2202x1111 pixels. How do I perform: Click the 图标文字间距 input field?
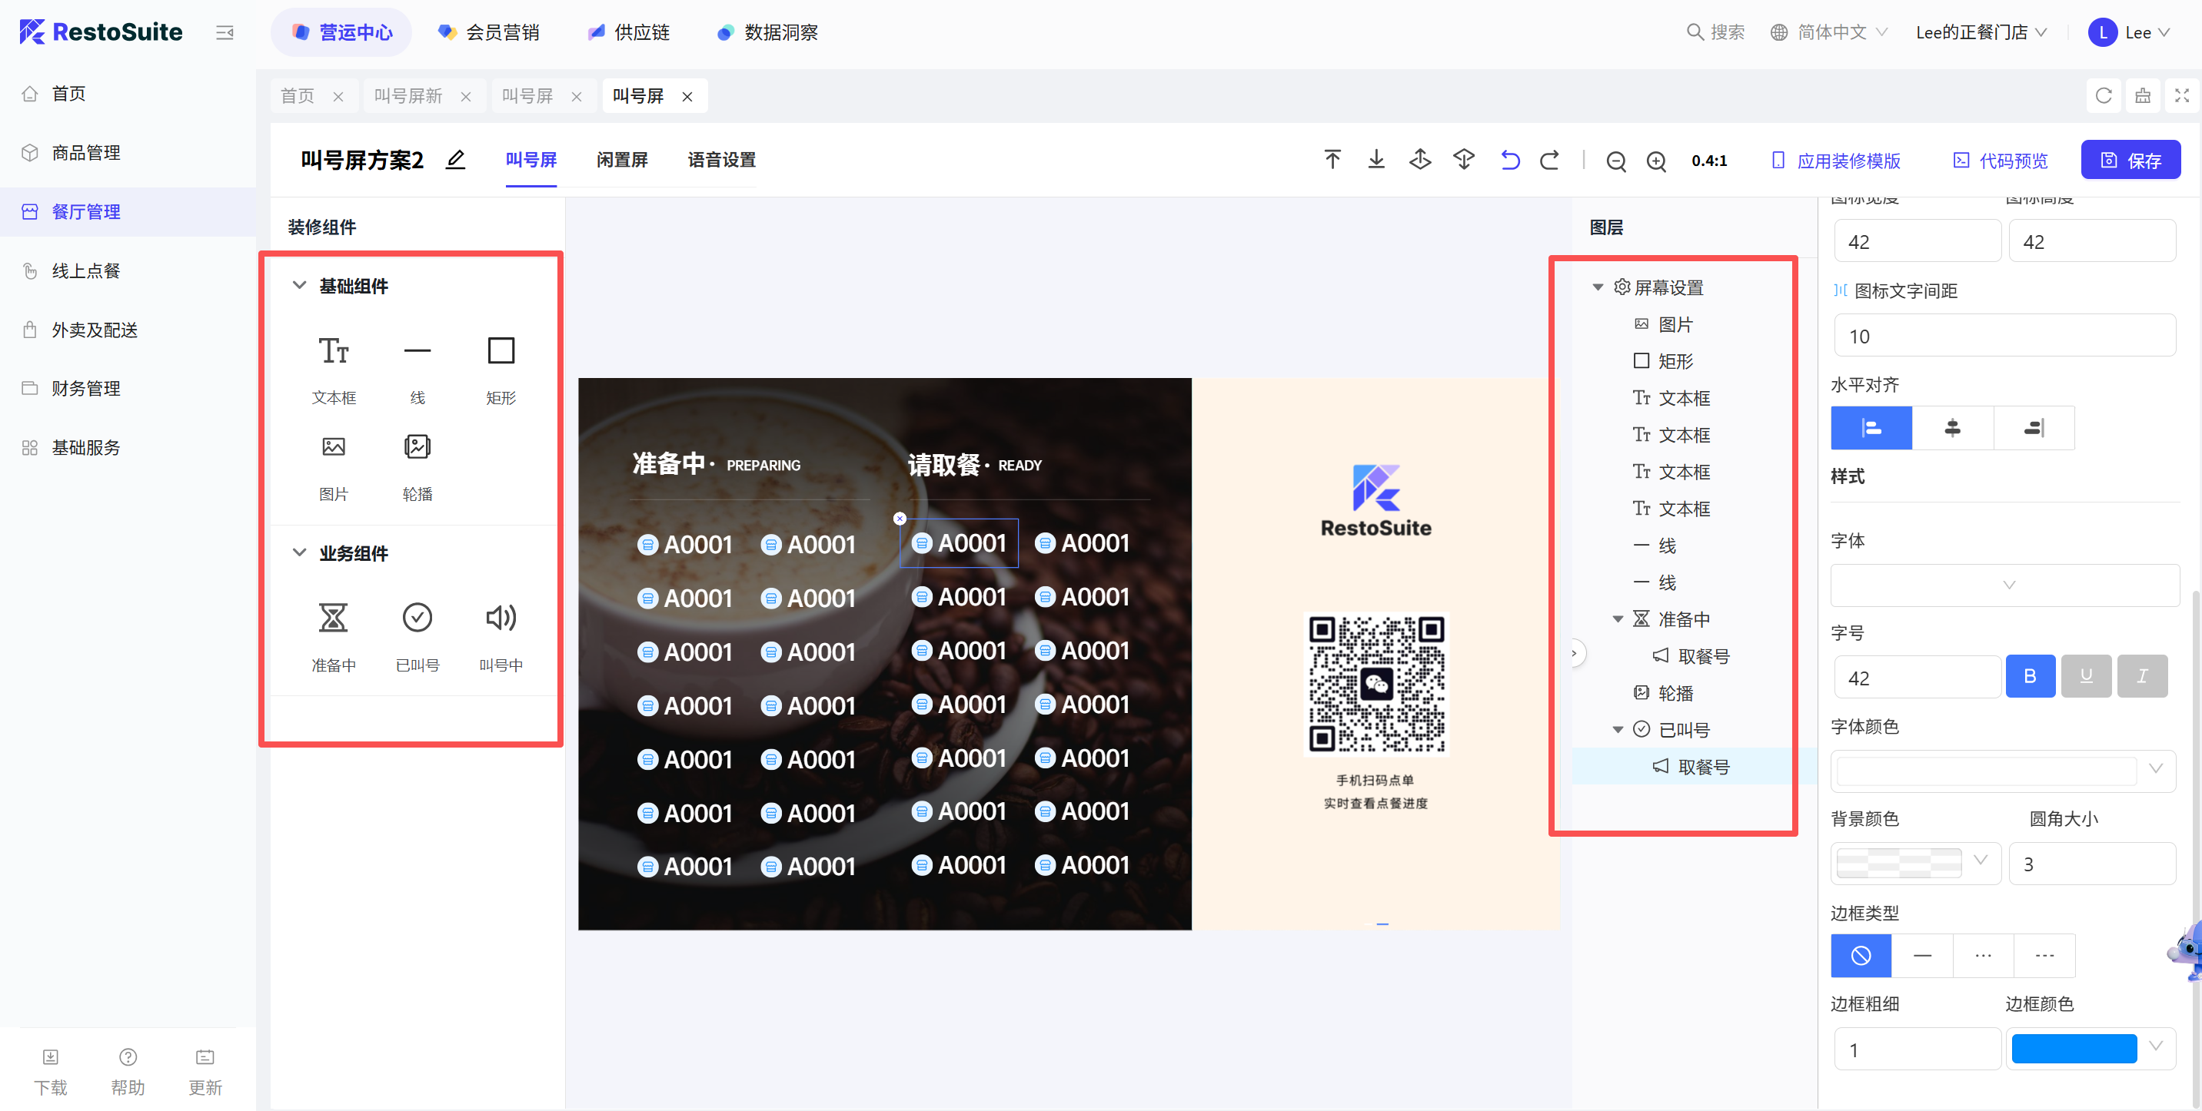[2004, 336]
